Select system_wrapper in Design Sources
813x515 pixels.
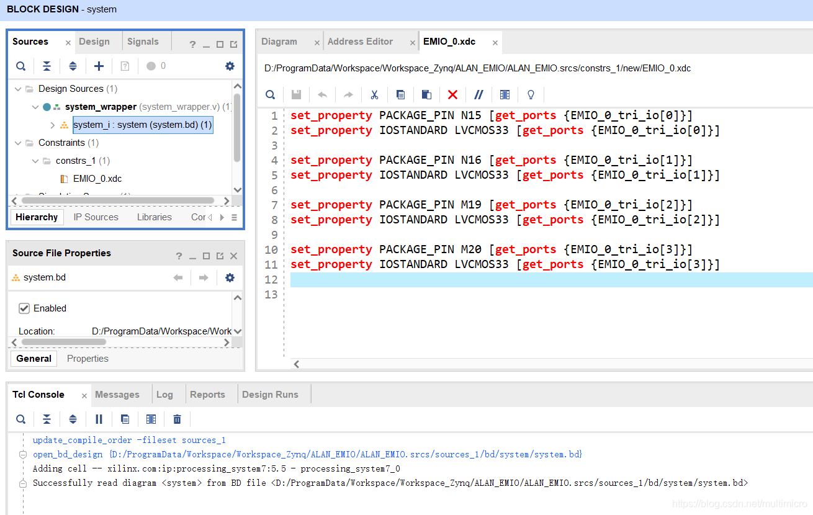click(x=101, y=107)
